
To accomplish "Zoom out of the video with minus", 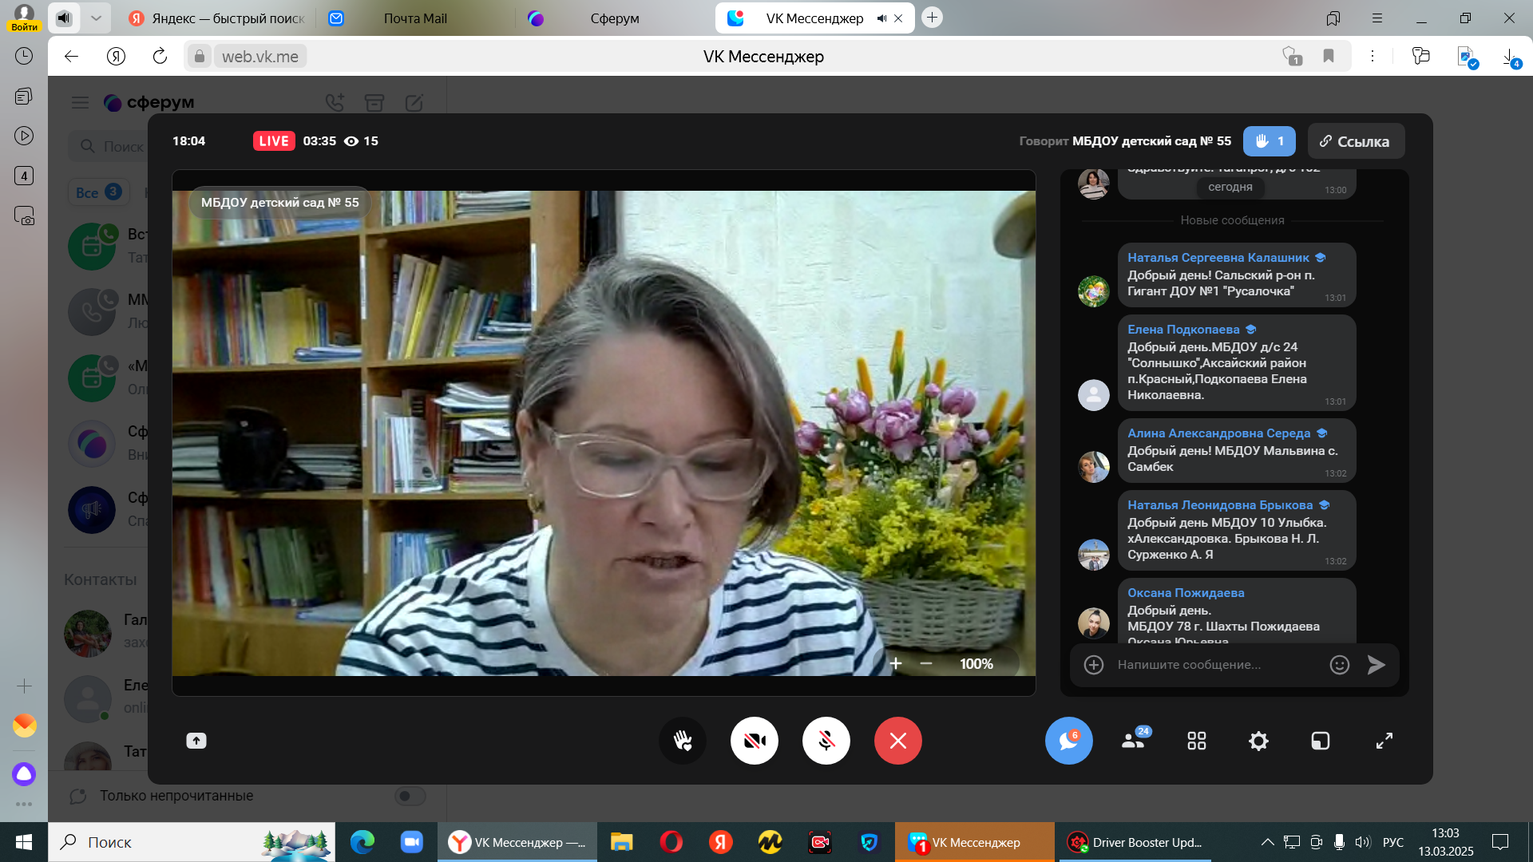I will [926, 663].
